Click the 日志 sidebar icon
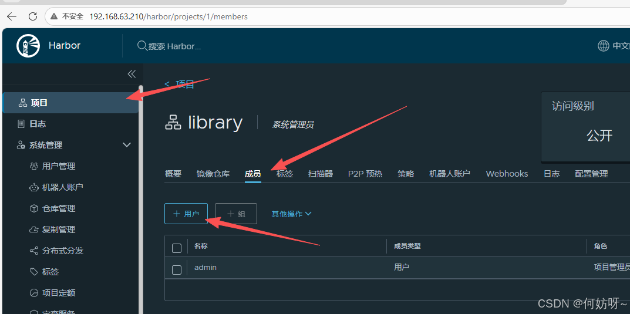This screenshot has height=314, width=630. 22,124
